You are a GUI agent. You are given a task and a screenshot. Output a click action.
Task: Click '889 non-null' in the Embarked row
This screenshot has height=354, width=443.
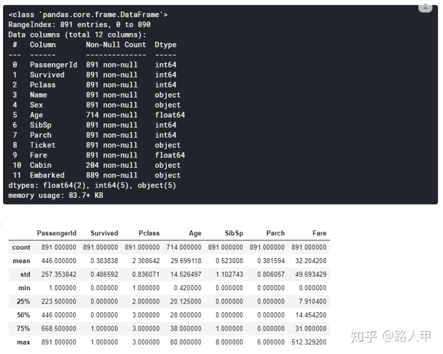click(x=112, y=175)
